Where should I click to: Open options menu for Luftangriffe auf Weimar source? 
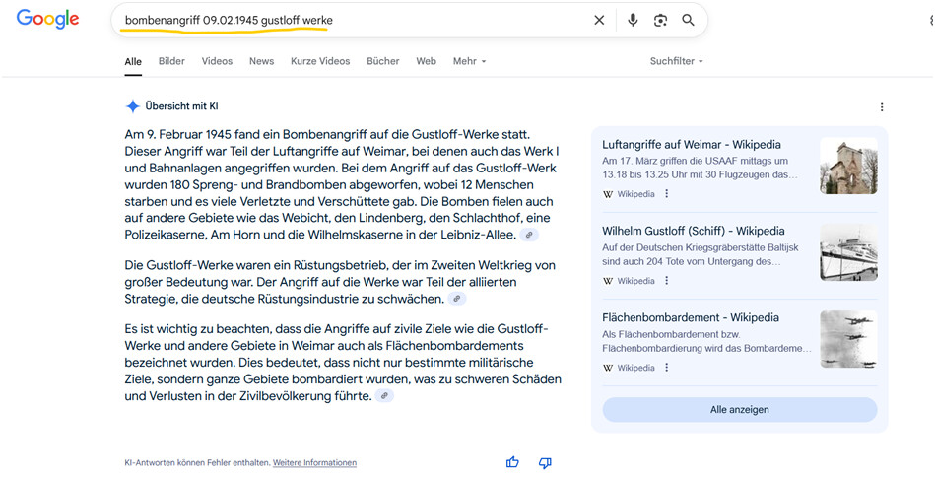[667, 194]
